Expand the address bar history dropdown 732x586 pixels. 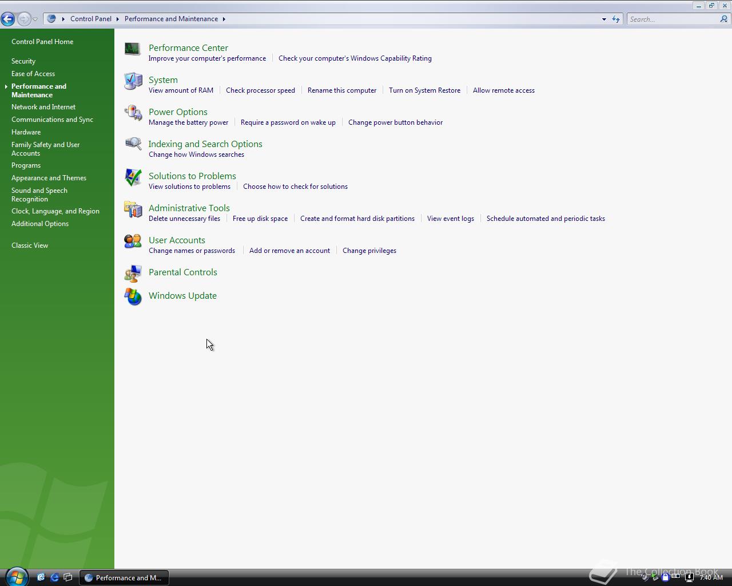click(604, 19)
